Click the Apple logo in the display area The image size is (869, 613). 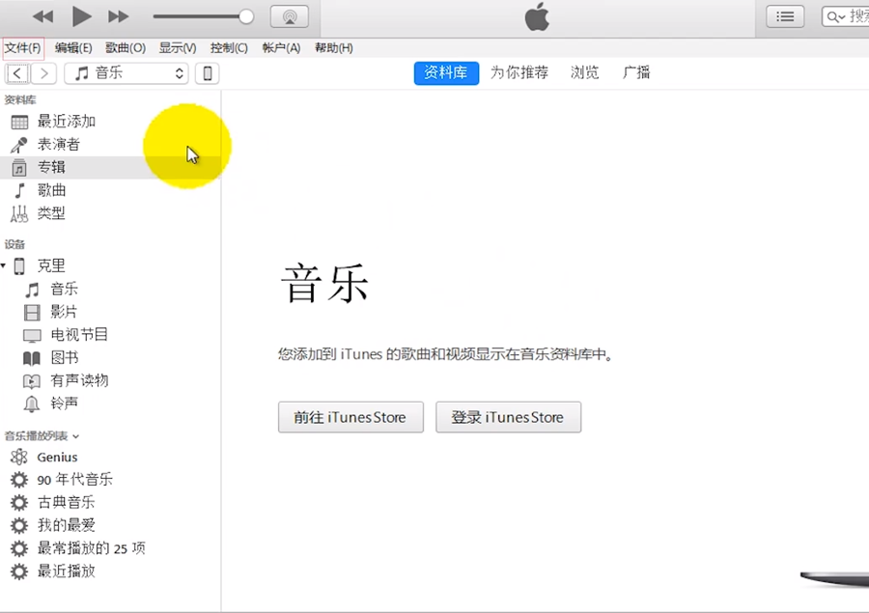point(537,16)
